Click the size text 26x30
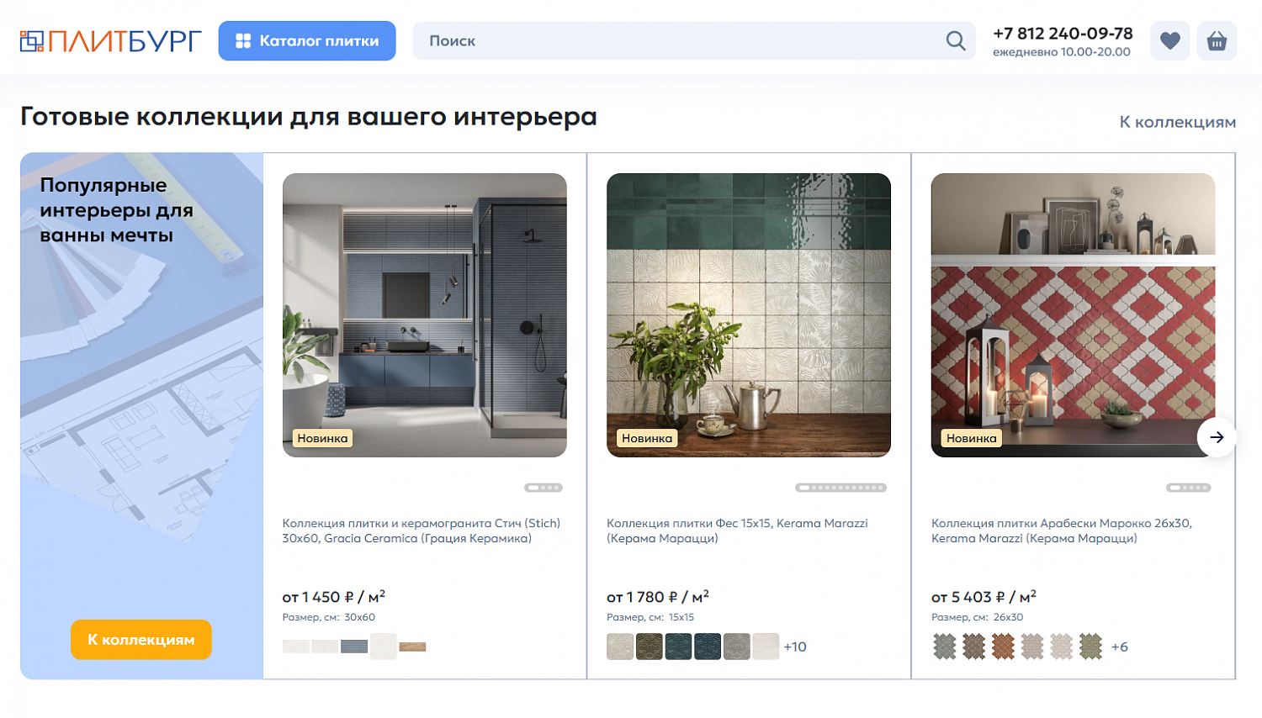 tap(1008, 617)
